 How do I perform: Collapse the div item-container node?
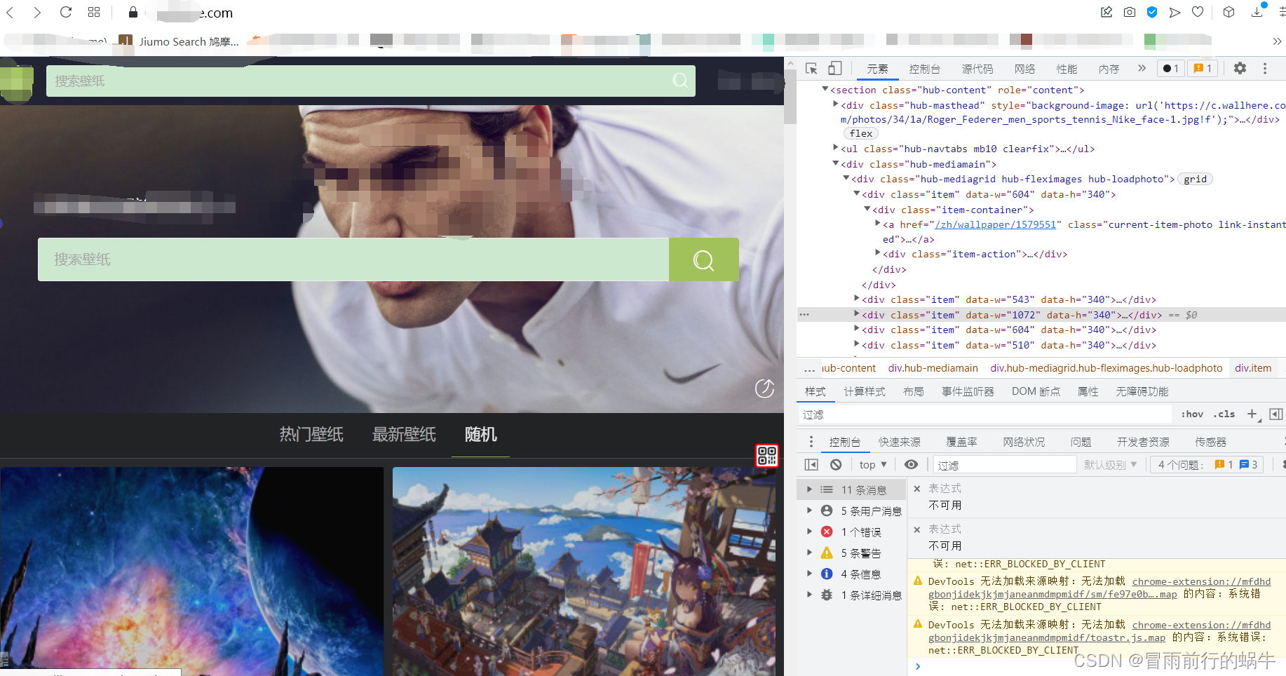click(867, 210)
